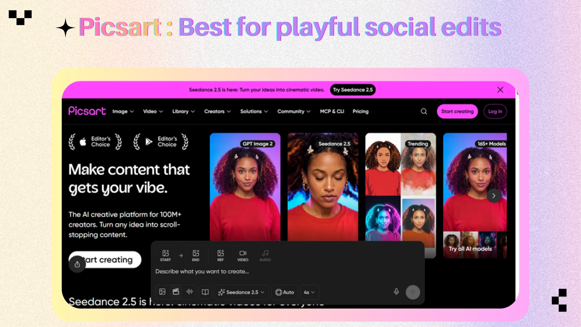Image resolution: width=581 pixels, height=327 pixels.
Task: Click the Log in button
Action: tap(495, 111)
